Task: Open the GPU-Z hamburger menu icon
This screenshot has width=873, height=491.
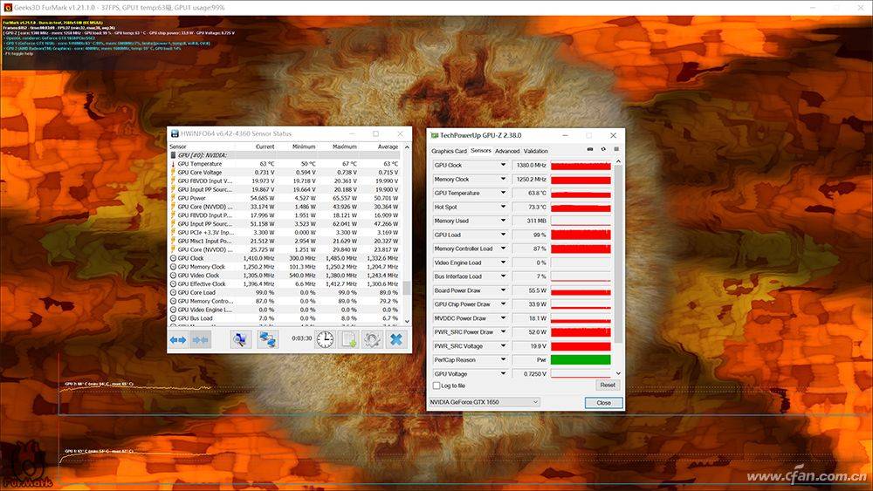Action: point(616,150)
